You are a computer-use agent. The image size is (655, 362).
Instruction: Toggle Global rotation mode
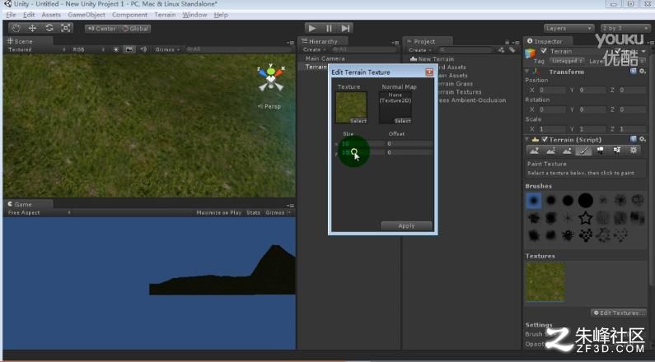135,29
